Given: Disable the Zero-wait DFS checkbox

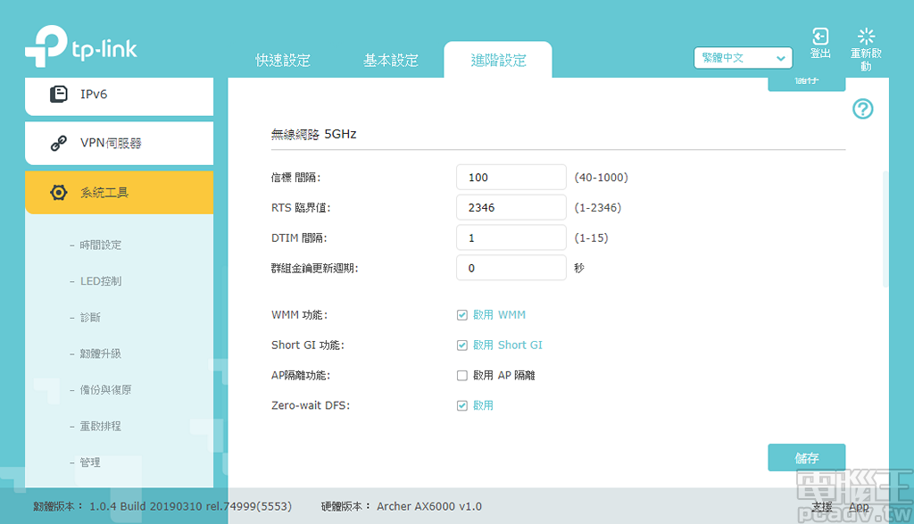Looking at the screenshot, I should pyautogui.click(x=461, y=404).
